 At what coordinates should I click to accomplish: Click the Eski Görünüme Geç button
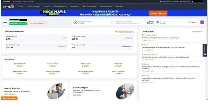pyautogui.click(x=37, y=23)
